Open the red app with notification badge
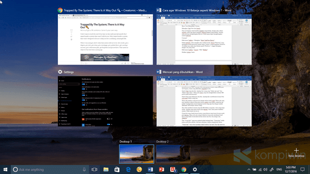The image size is (310, 174). (173, 170)
